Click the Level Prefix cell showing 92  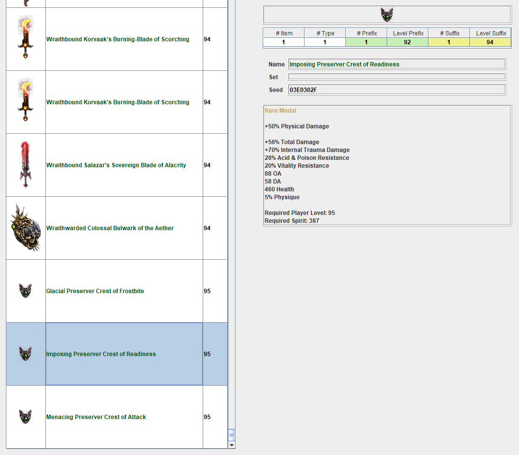click(x=407, y=42)
